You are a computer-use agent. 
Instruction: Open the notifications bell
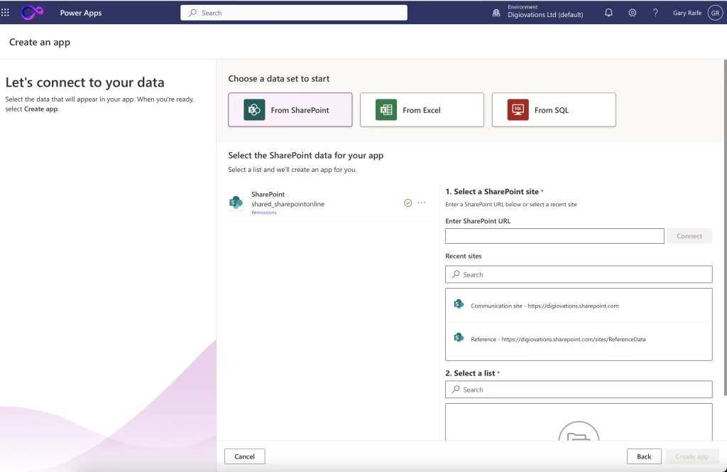pos(608,13)
